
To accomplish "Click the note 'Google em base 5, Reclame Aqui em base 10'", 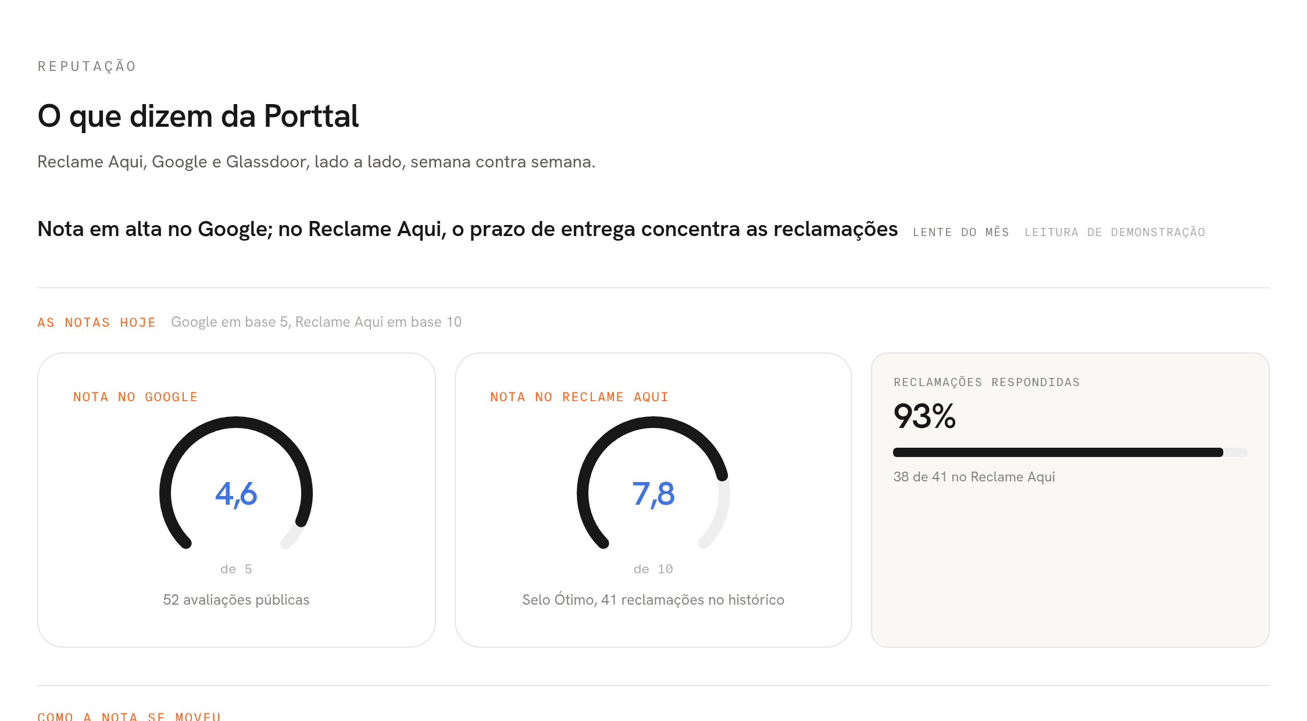I will click(316, 322).
